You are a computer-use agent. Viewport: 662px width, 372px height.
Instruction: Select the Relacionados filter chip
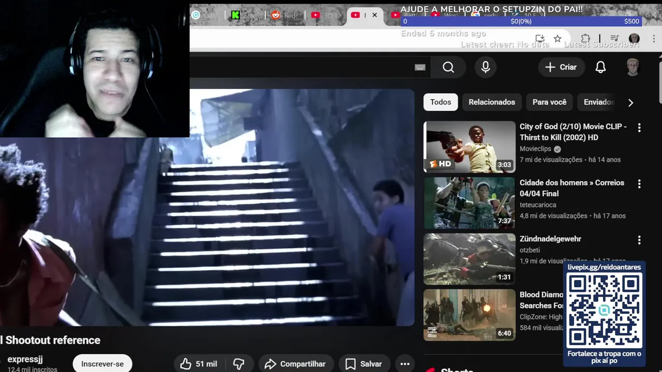492,102
